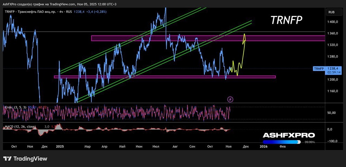346x167 pixels.
Task: Click the Май label on time axis
Action: [122, 146]
